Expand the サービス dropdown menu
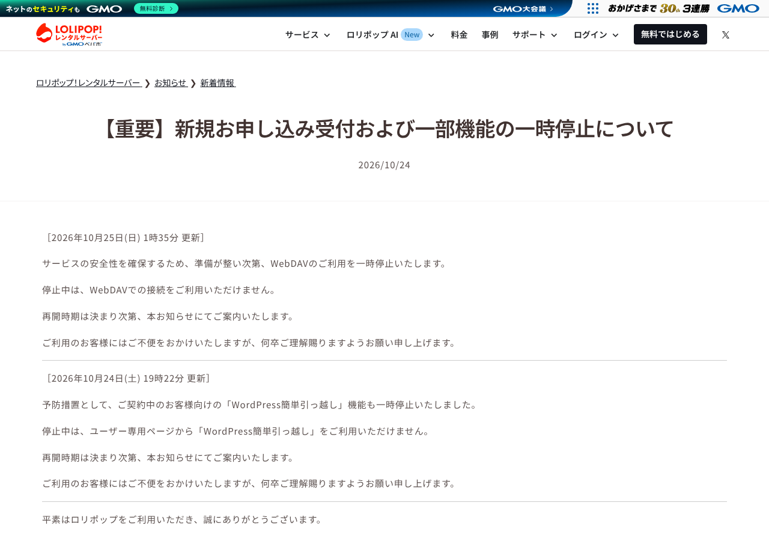The image size is (769, 541). pyautogui.click(x=308, y=34)
